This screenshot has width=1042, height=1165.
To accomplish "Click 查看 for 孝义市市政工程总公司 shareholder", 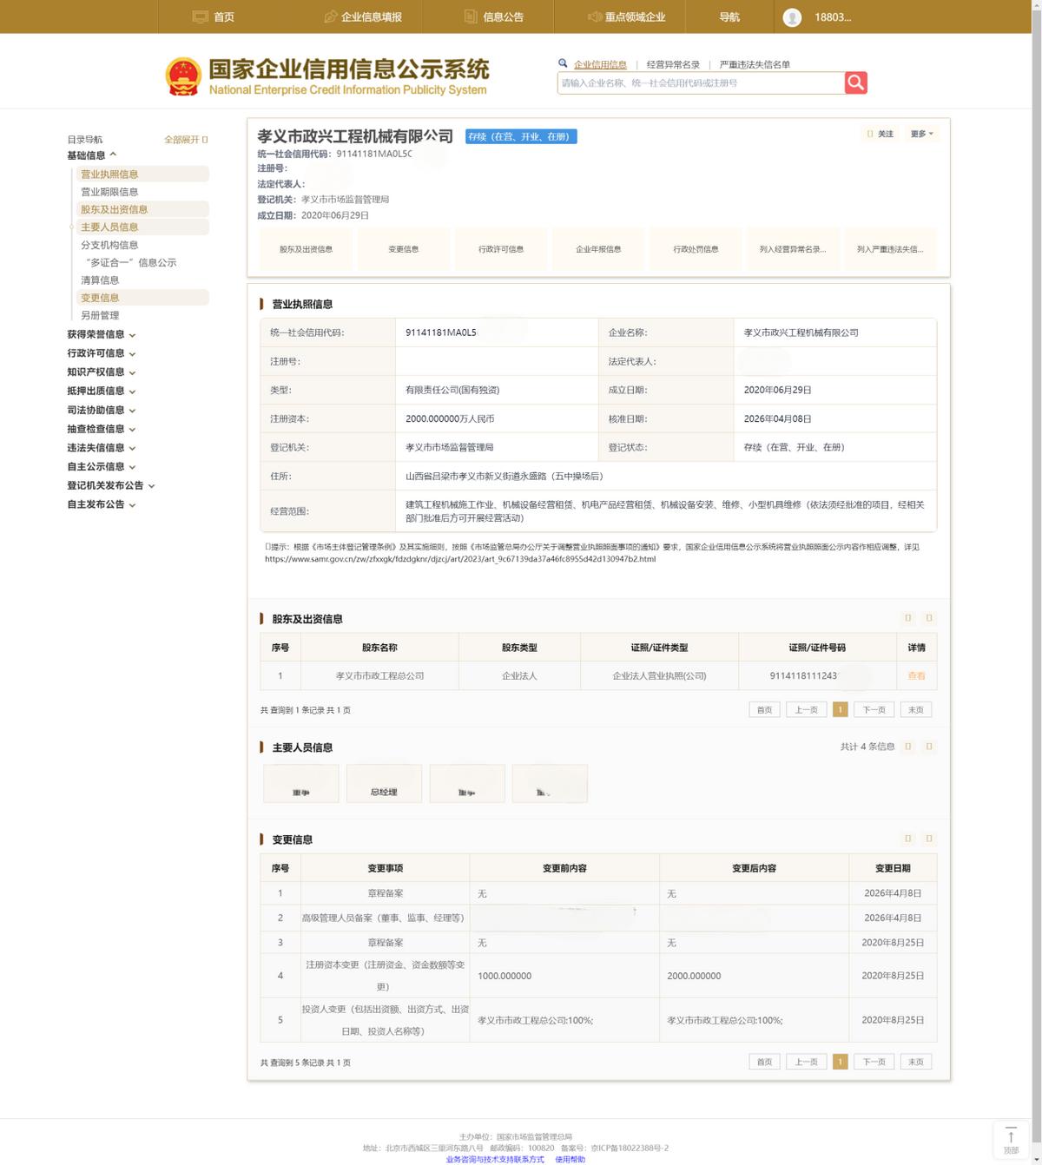I will (x=916, y=675).
